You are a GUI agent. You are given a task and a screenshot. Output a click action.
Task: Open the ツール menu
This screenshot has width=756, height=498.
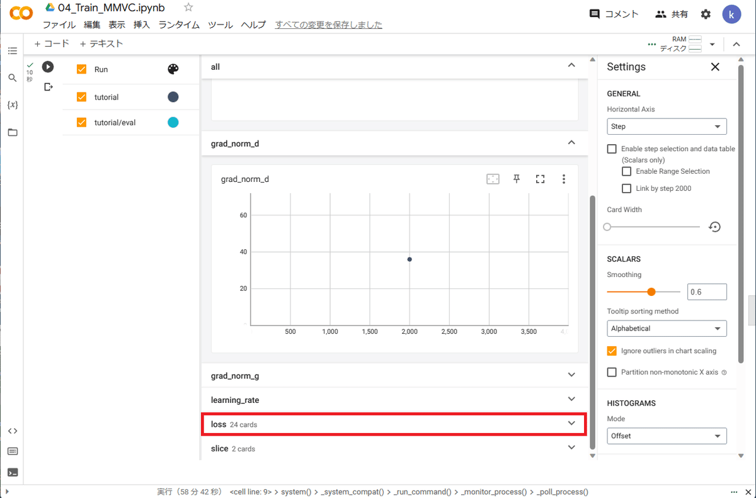click(220, 25)
